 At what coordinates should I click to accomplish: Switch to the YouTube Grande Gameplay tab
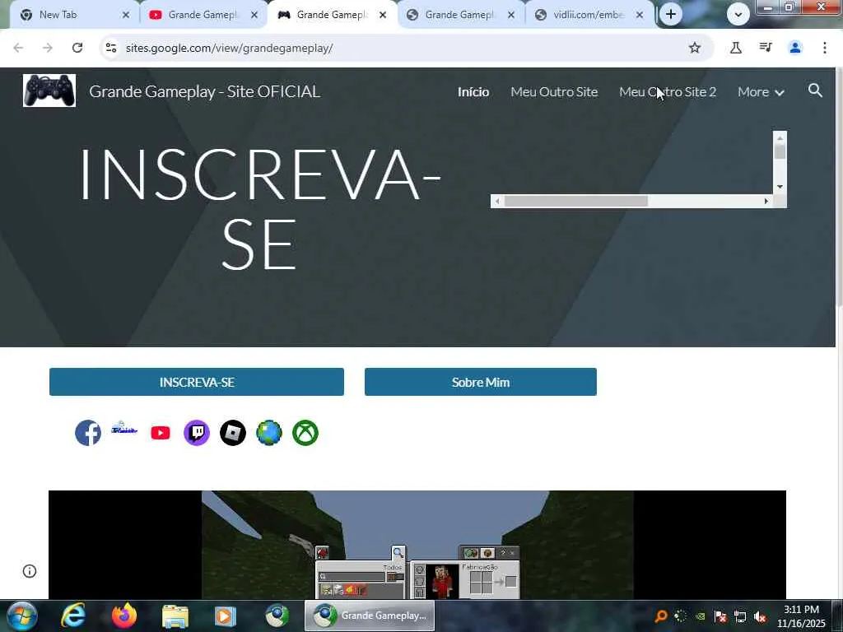tap(202, 15)
